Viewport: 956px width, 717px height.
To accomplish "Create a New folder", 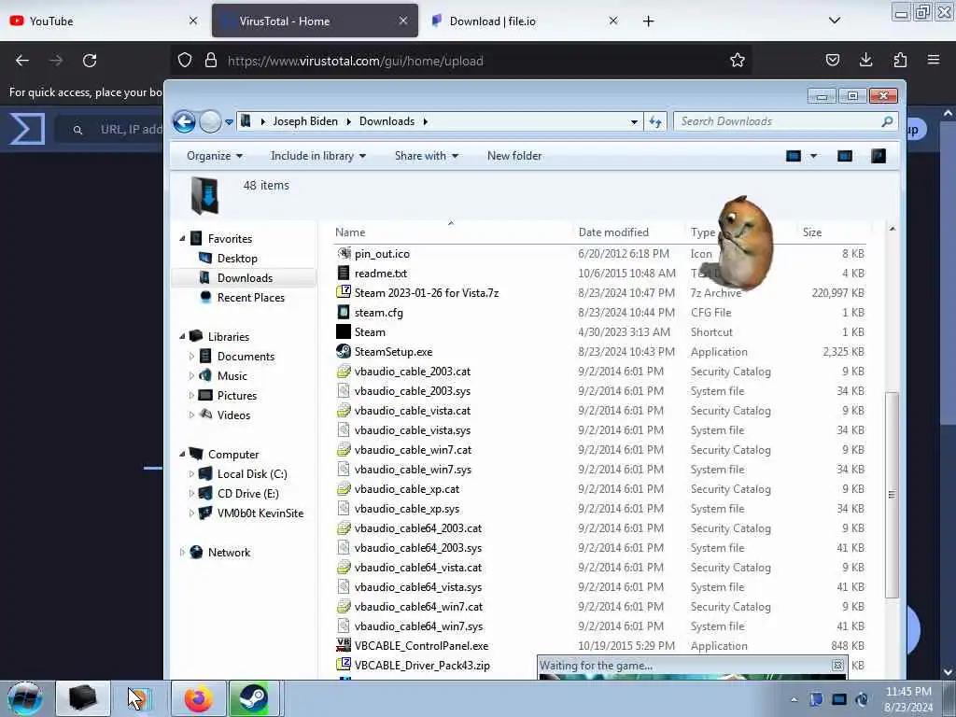I will 514,156.
